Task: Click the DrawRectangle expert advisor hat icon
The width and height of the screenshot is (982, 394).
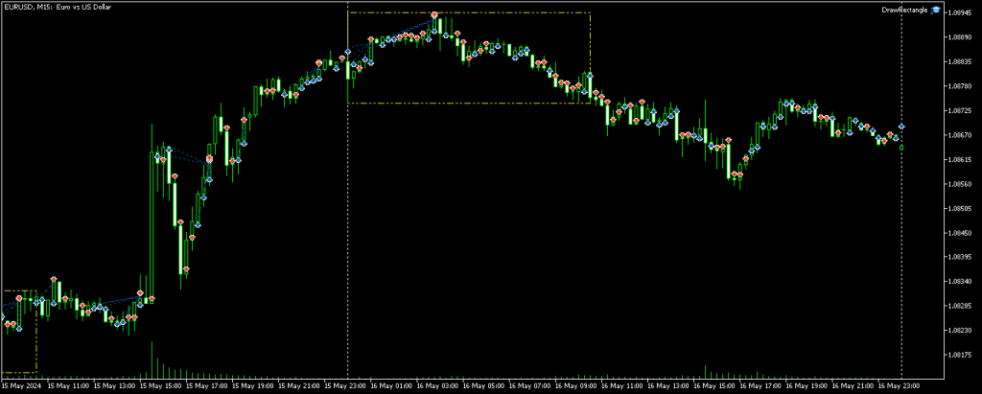Action: pos(935,10)
